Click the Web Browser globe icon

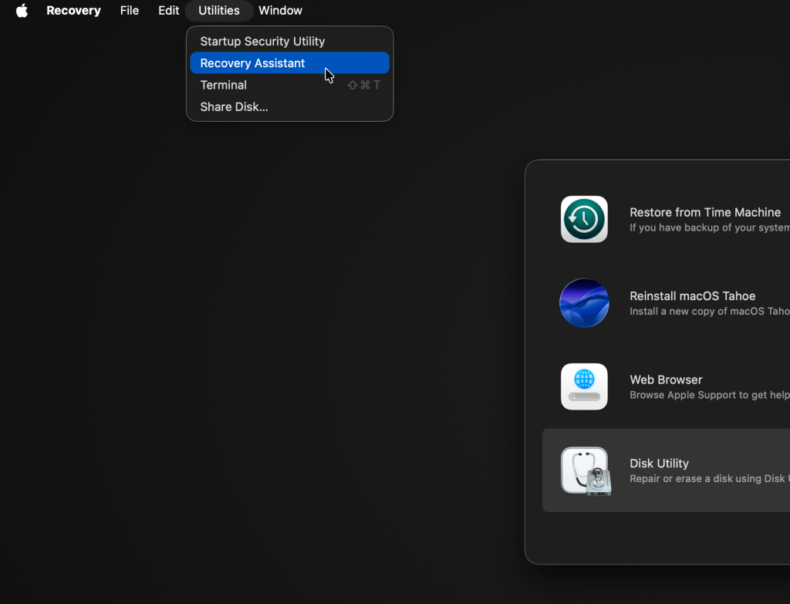click(584, 386)
